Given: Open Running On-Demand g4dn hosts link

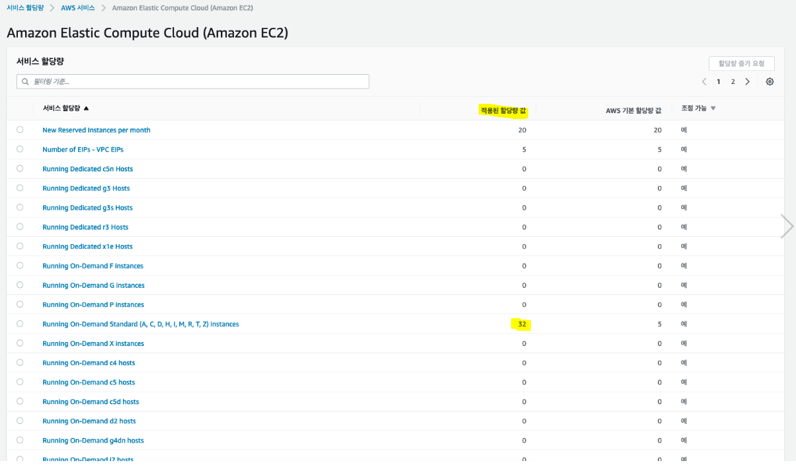Looking at the screenshot, I should [x=93, y=441].
